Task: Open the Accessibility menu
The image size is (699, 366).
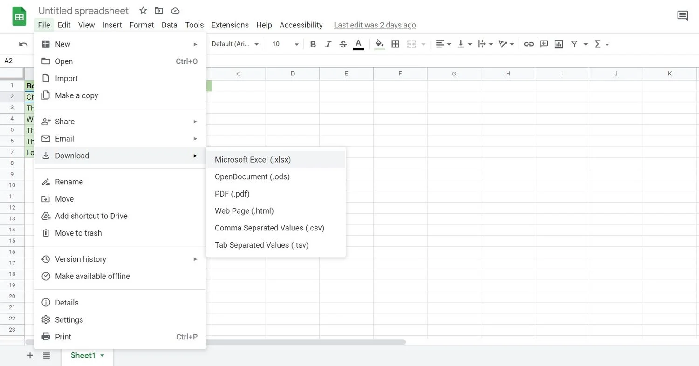Action: click(301, 25)
